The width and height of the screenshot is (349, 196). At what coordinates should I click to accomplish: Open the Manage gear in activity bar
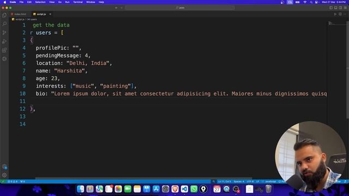click(x=4, y=175)
